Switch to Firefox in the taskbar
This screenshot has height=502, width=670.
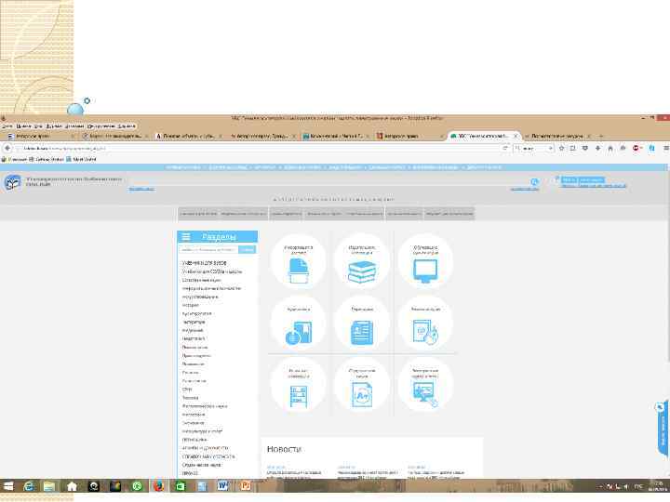coord(158,486)
